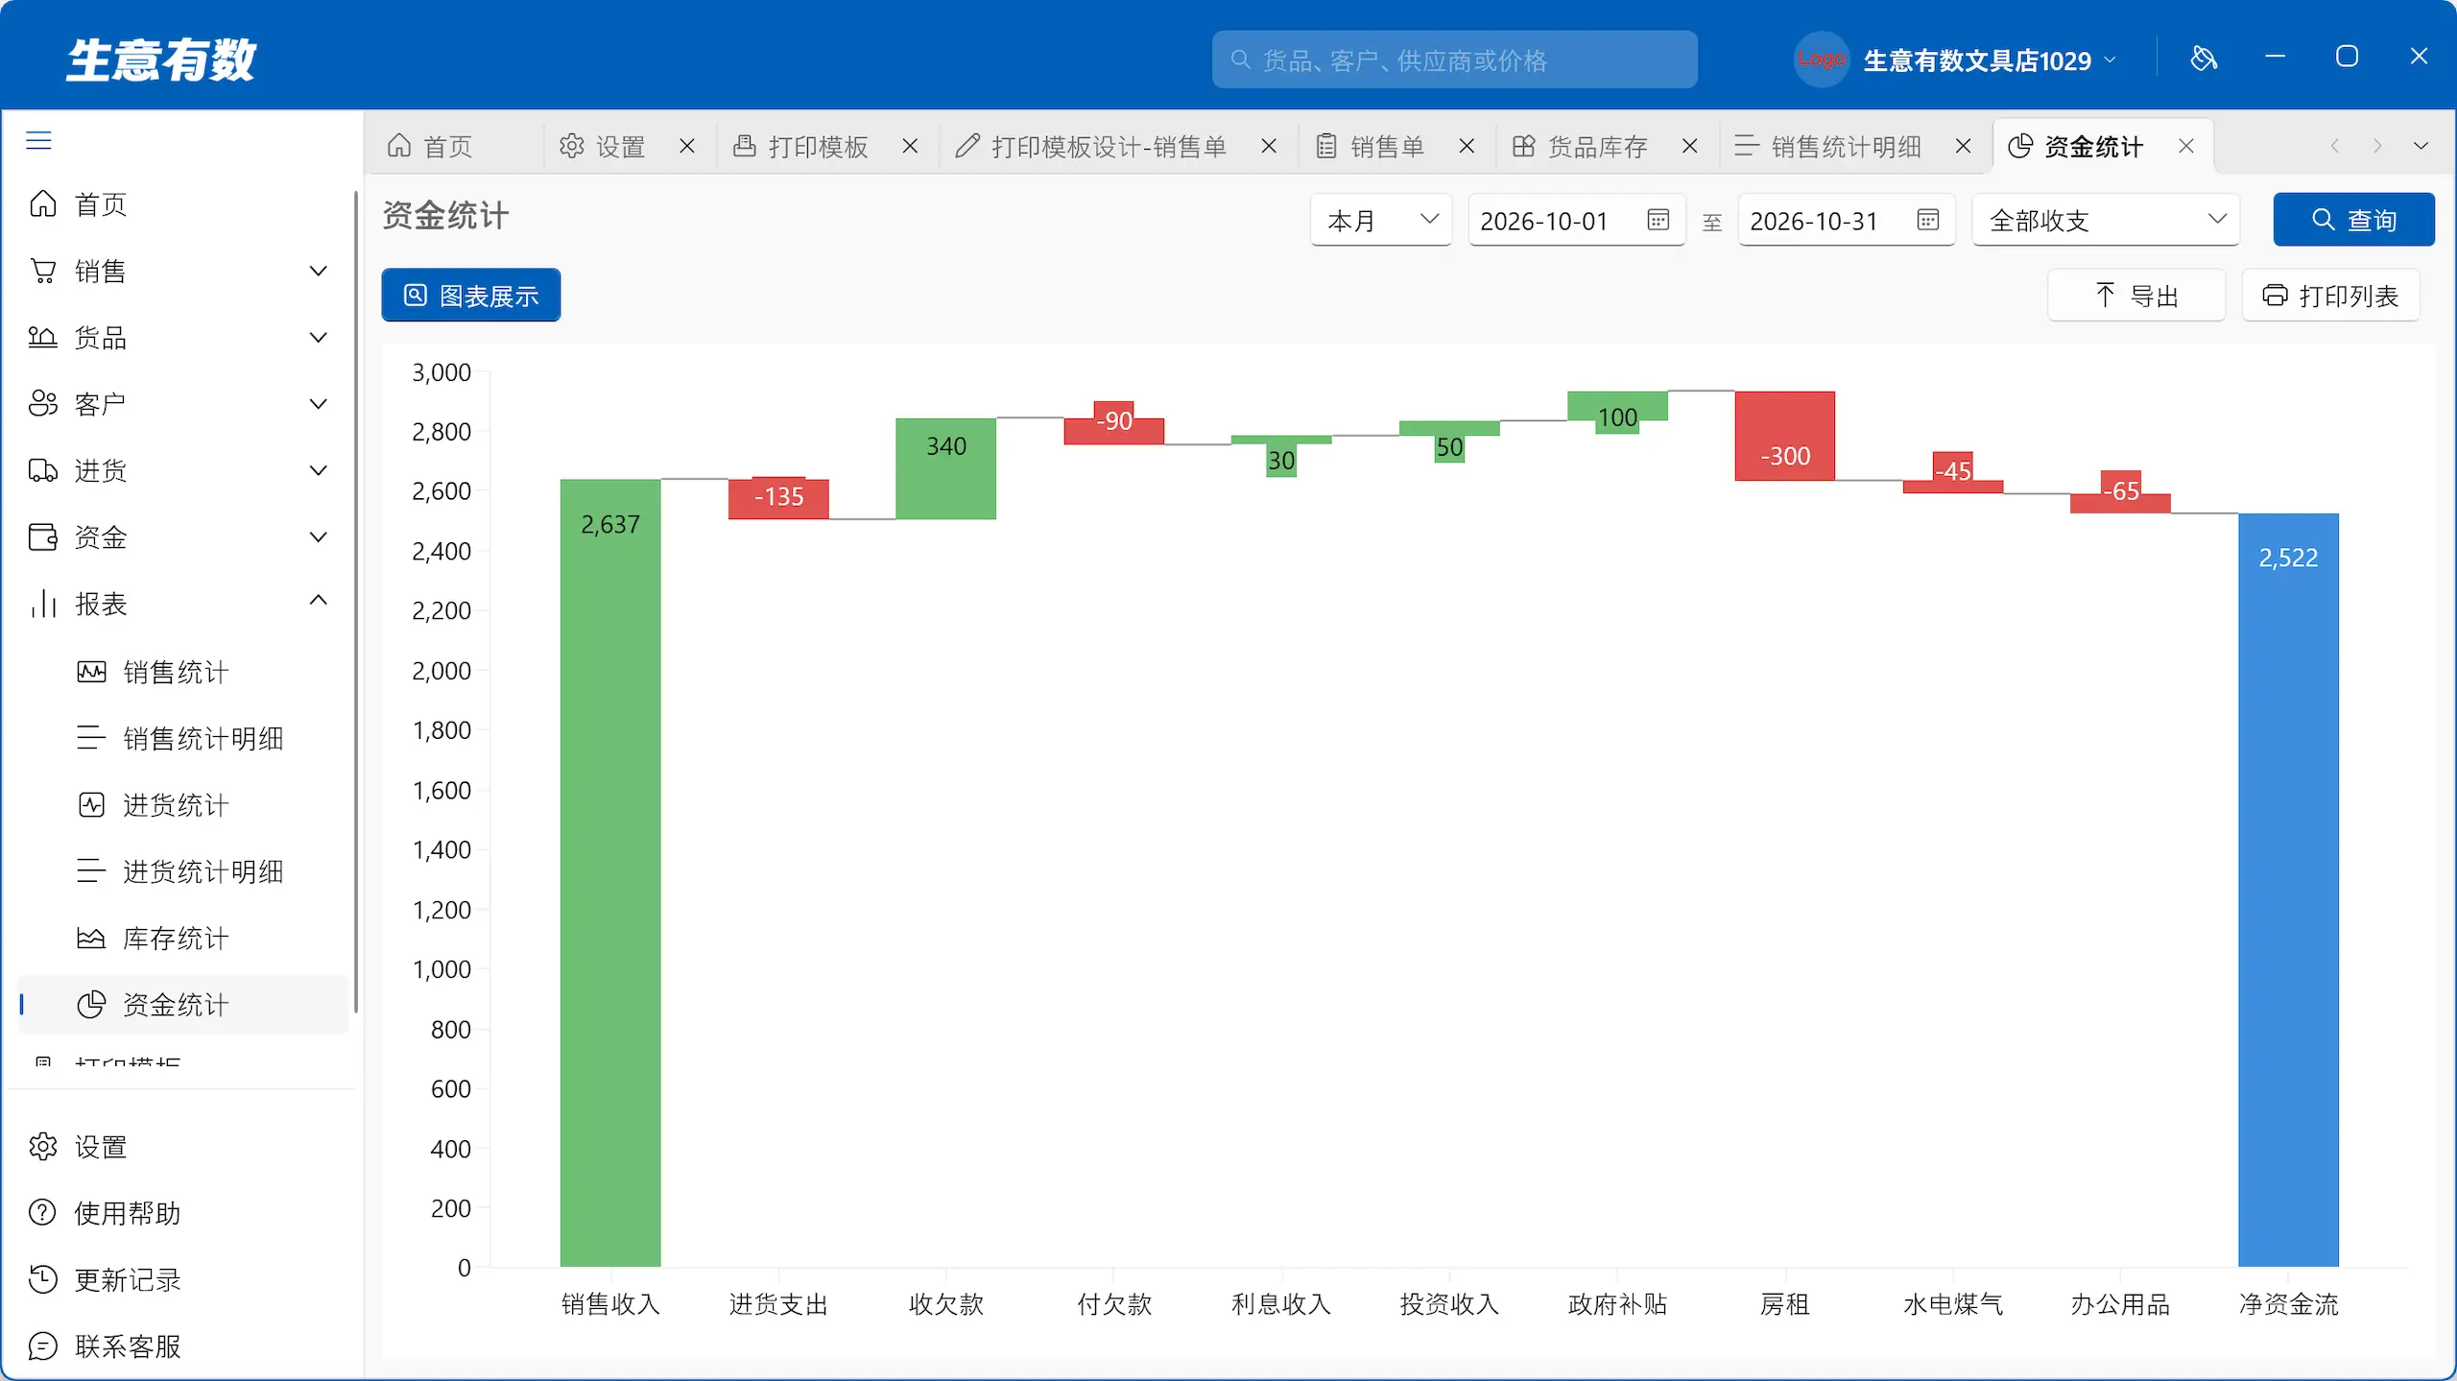Image resolution: width=2457 pixels, height=1381 pixels.
Task: Go to 首页 in the sidebar
Action: [182, 204]
